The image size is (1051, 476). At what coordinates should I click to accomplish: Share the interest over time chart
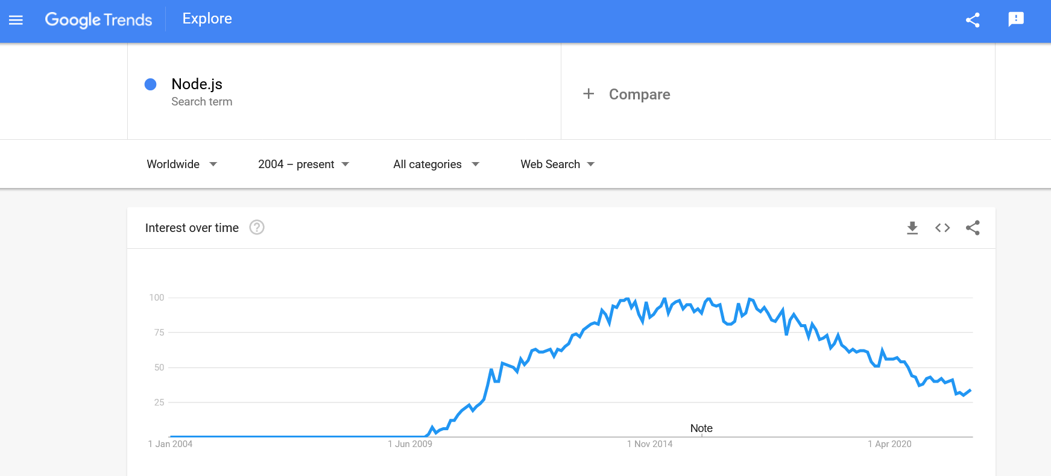973,228
